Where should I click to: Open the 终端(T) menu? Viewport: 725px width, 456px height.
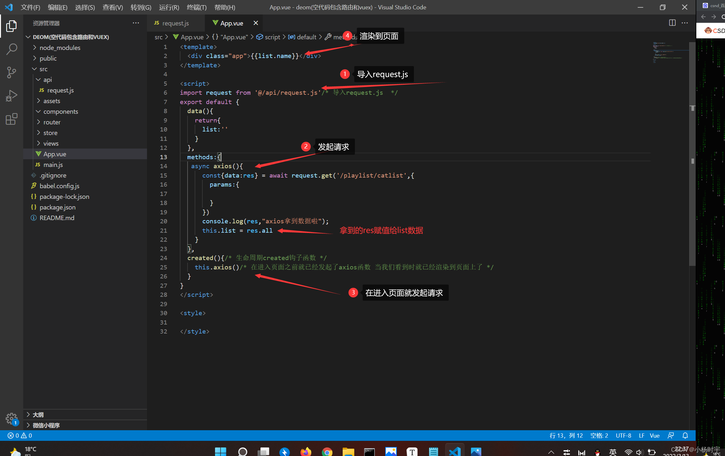[x=196, y=7]
